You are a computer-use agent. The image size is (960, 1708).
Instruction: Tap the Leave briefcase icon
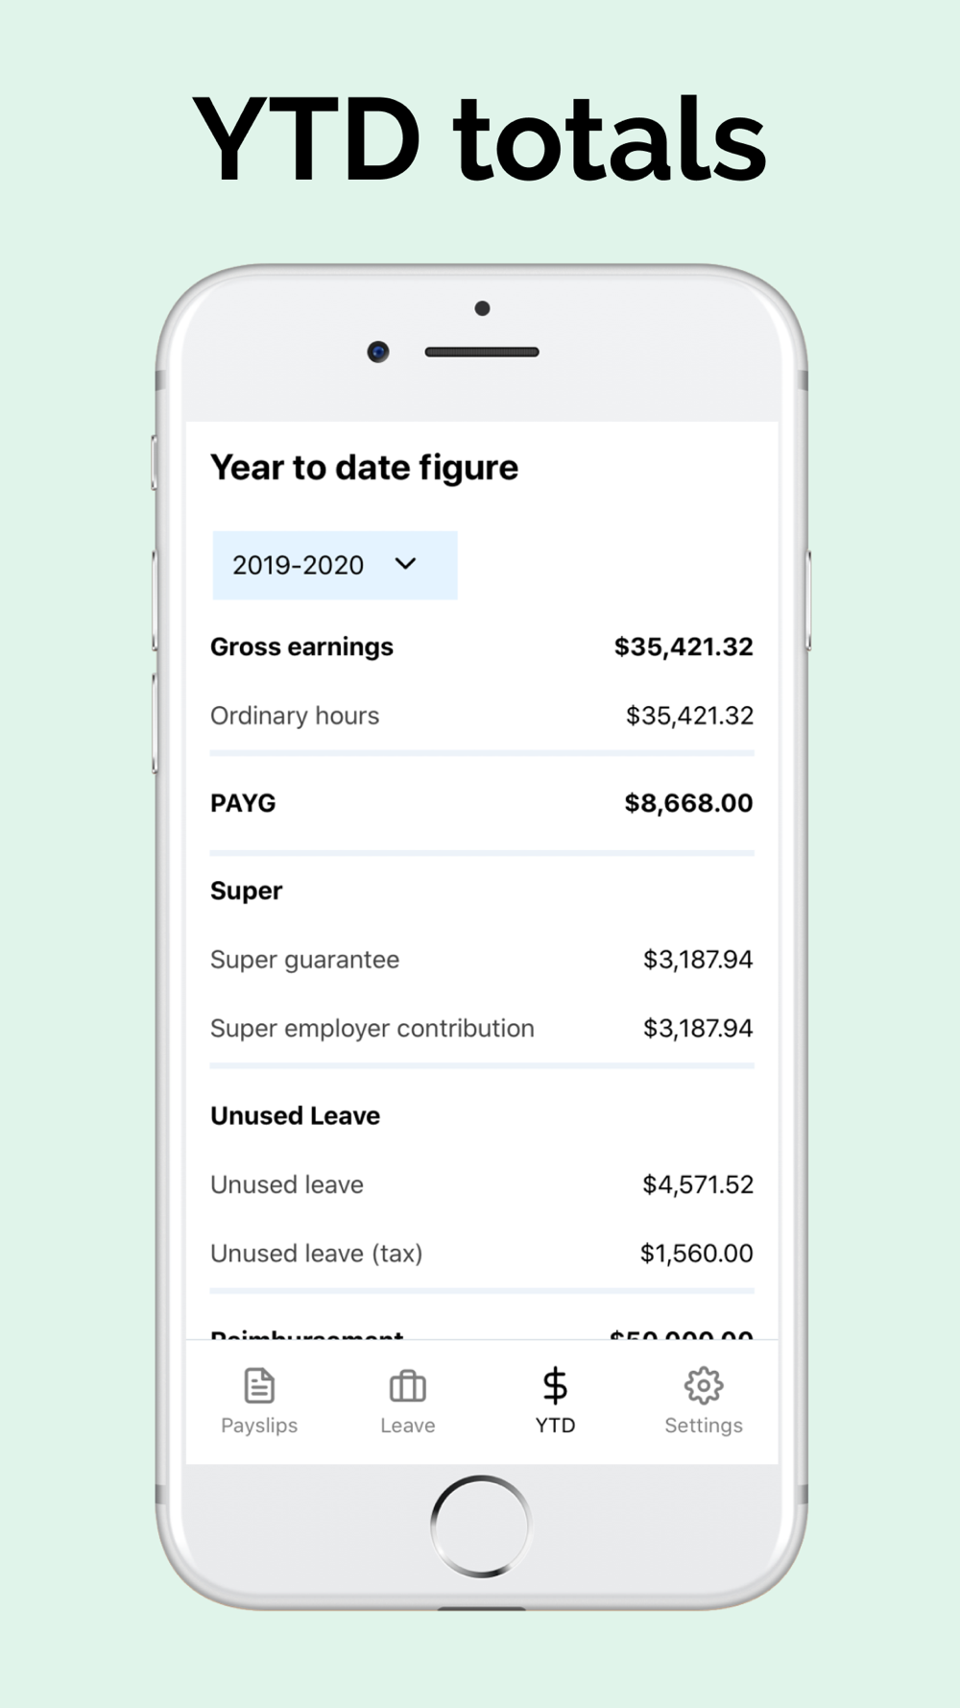pos(407,1385)
